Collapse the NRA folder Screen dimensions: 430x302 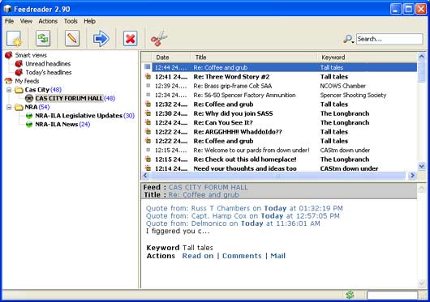[9, 107]
